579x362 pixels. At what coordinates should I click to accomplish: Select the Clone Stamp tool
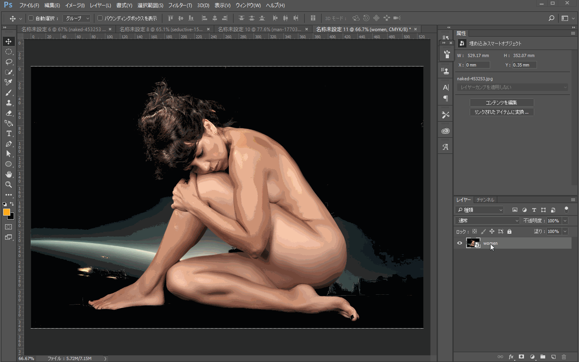click(9, 103)
